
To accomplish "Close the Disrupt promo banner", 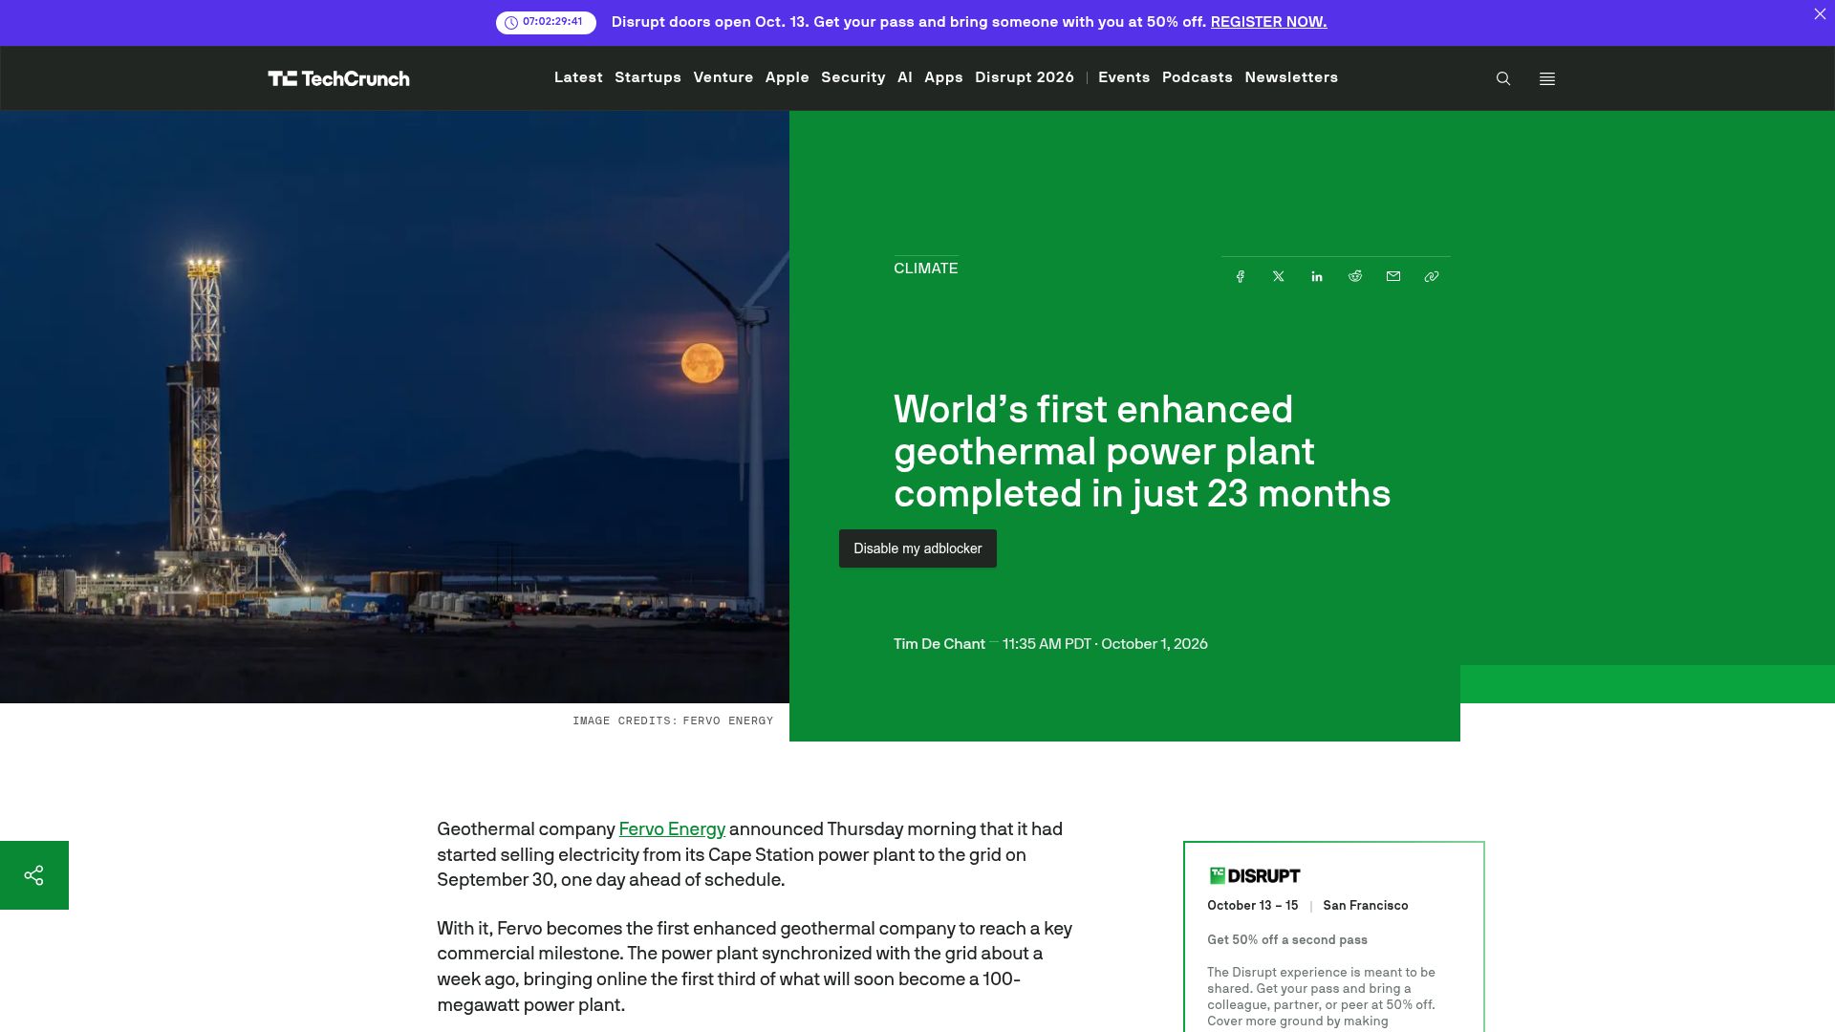I will 1820,13.
